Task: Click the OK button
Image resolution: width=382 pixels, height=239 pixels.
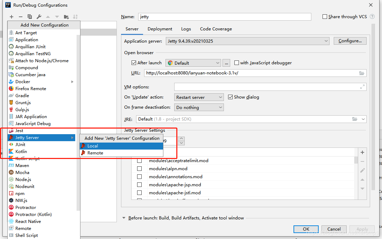Action: pyautogui.click(x=306, y=229)
